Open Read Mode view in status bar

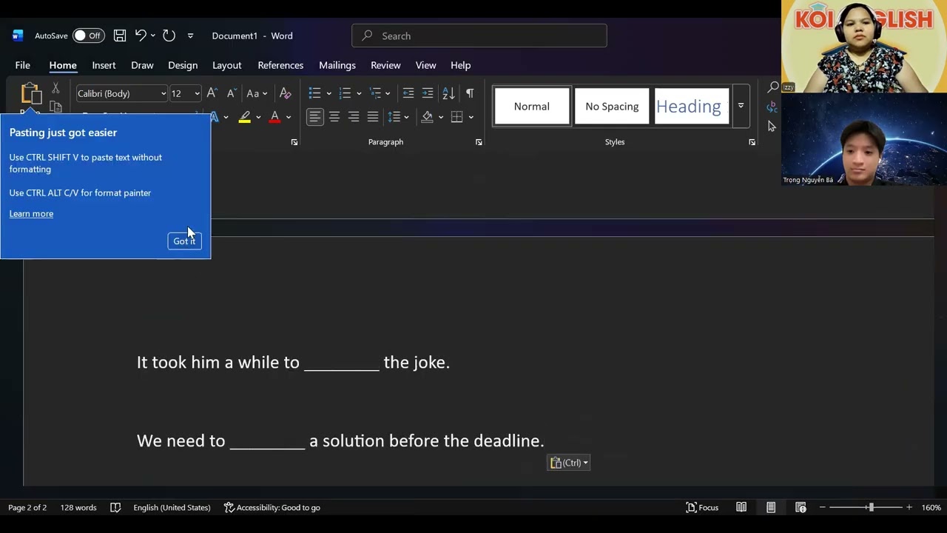pyautogui.click(x=741, y=507)
